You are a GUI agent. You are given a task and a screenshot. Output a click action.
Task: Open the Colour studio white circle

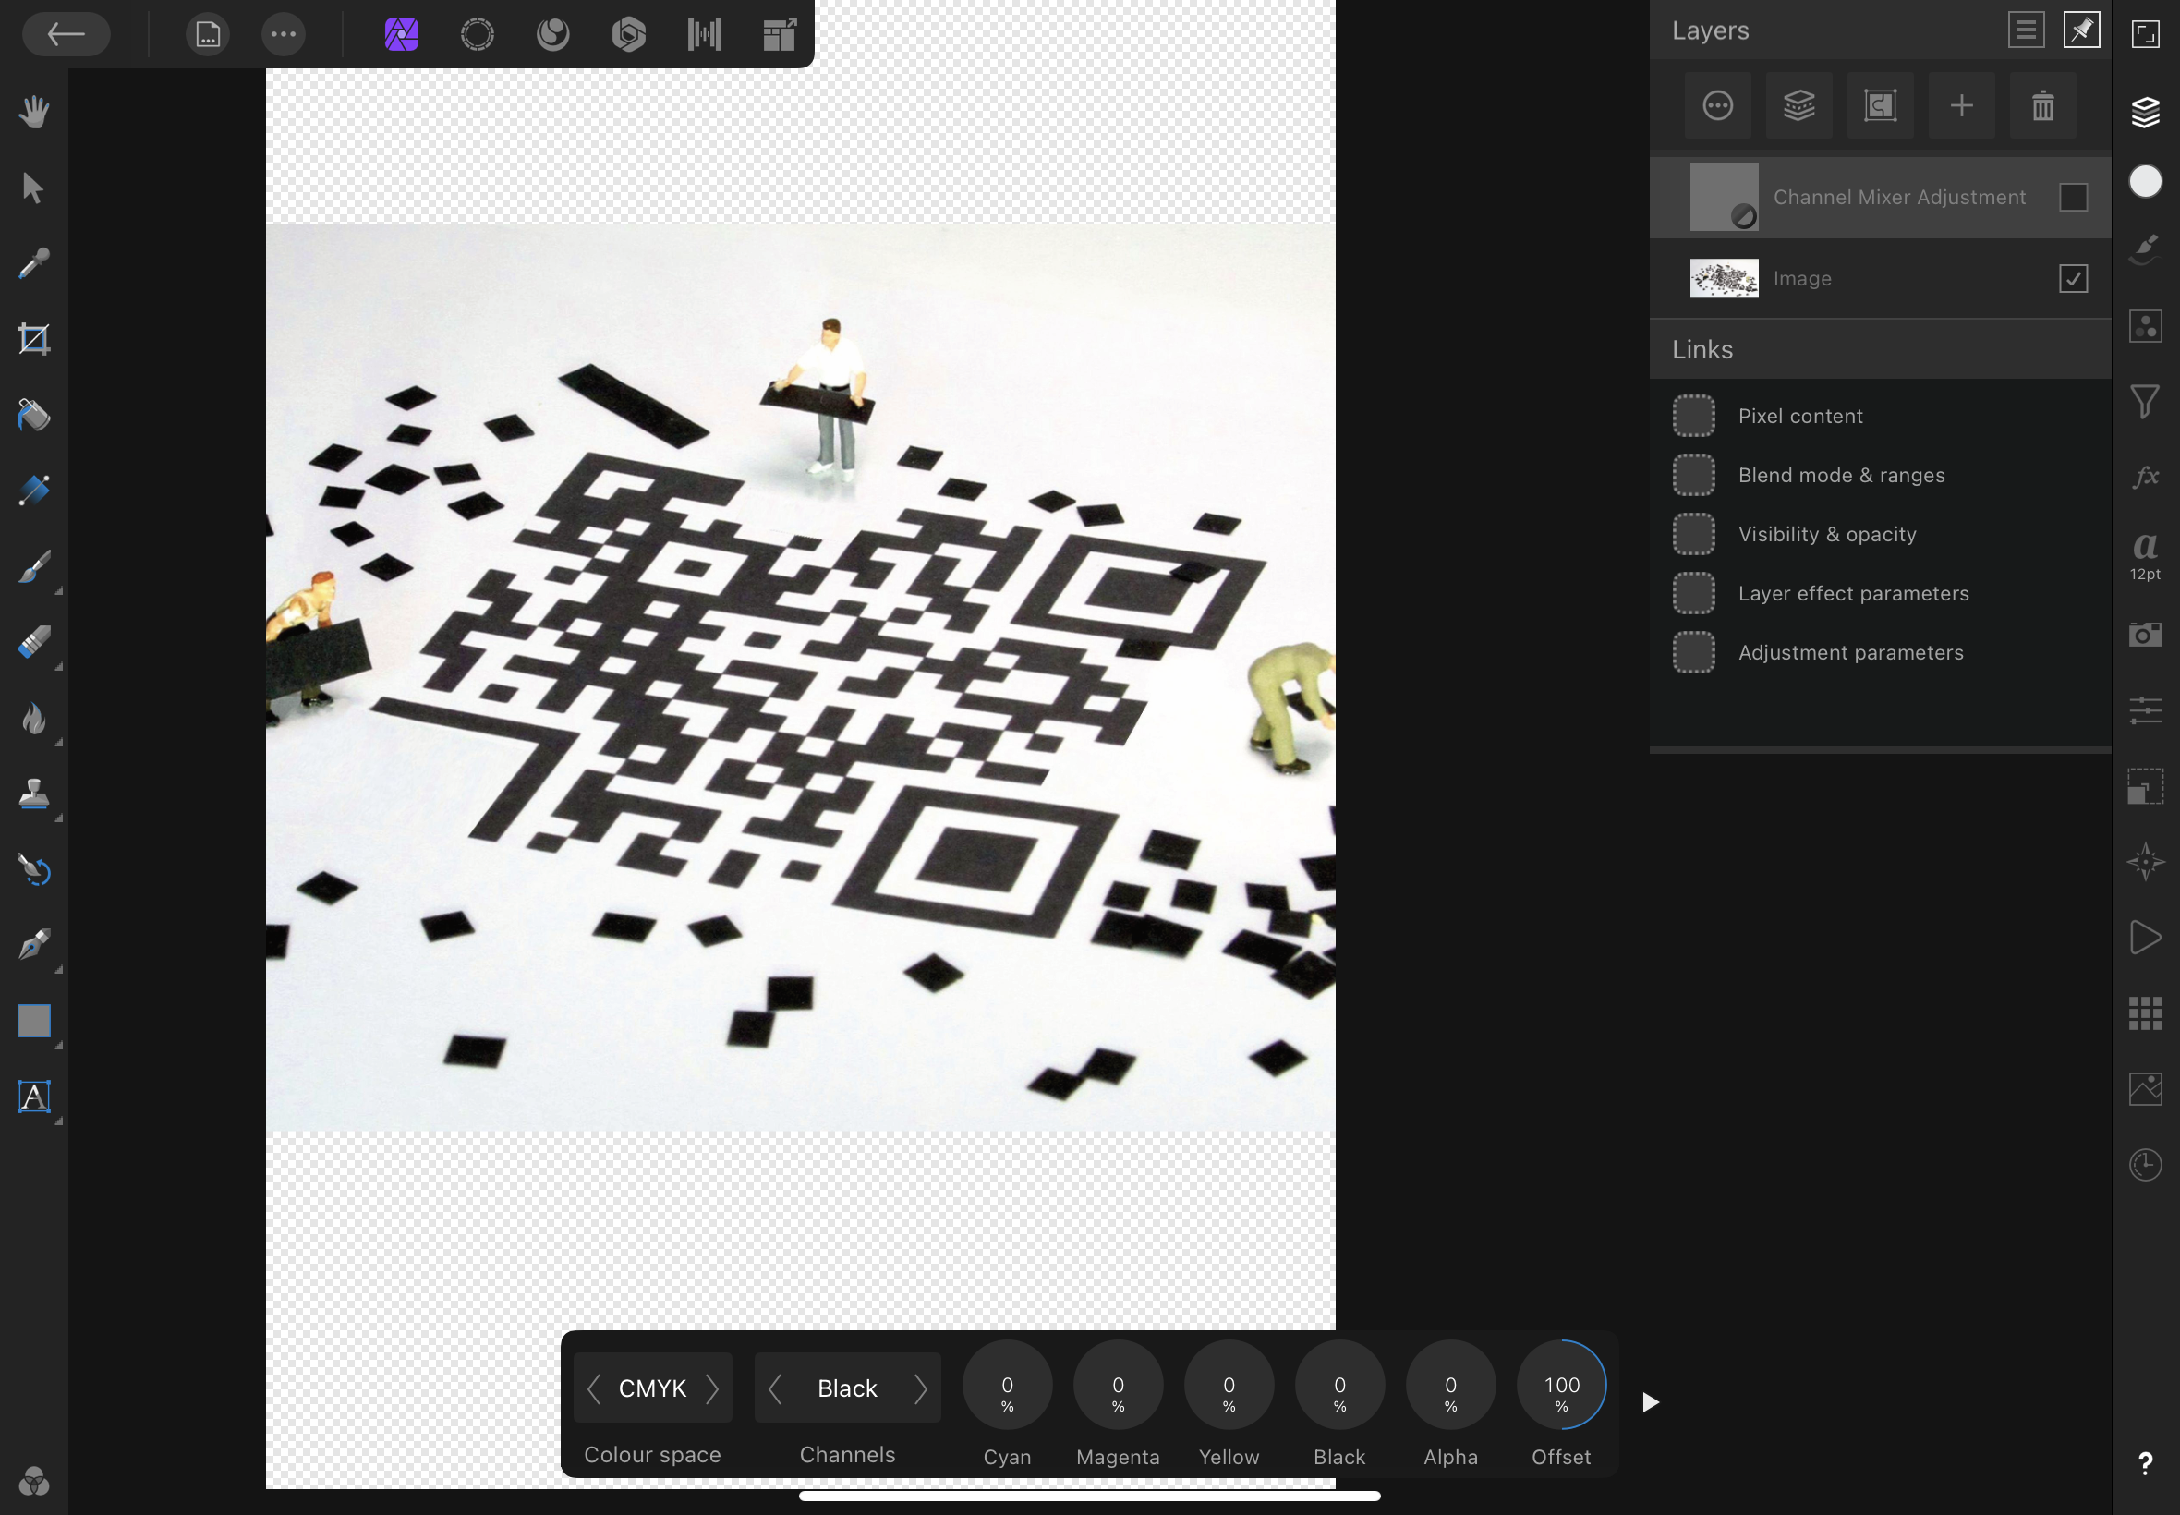(2146, 181)
